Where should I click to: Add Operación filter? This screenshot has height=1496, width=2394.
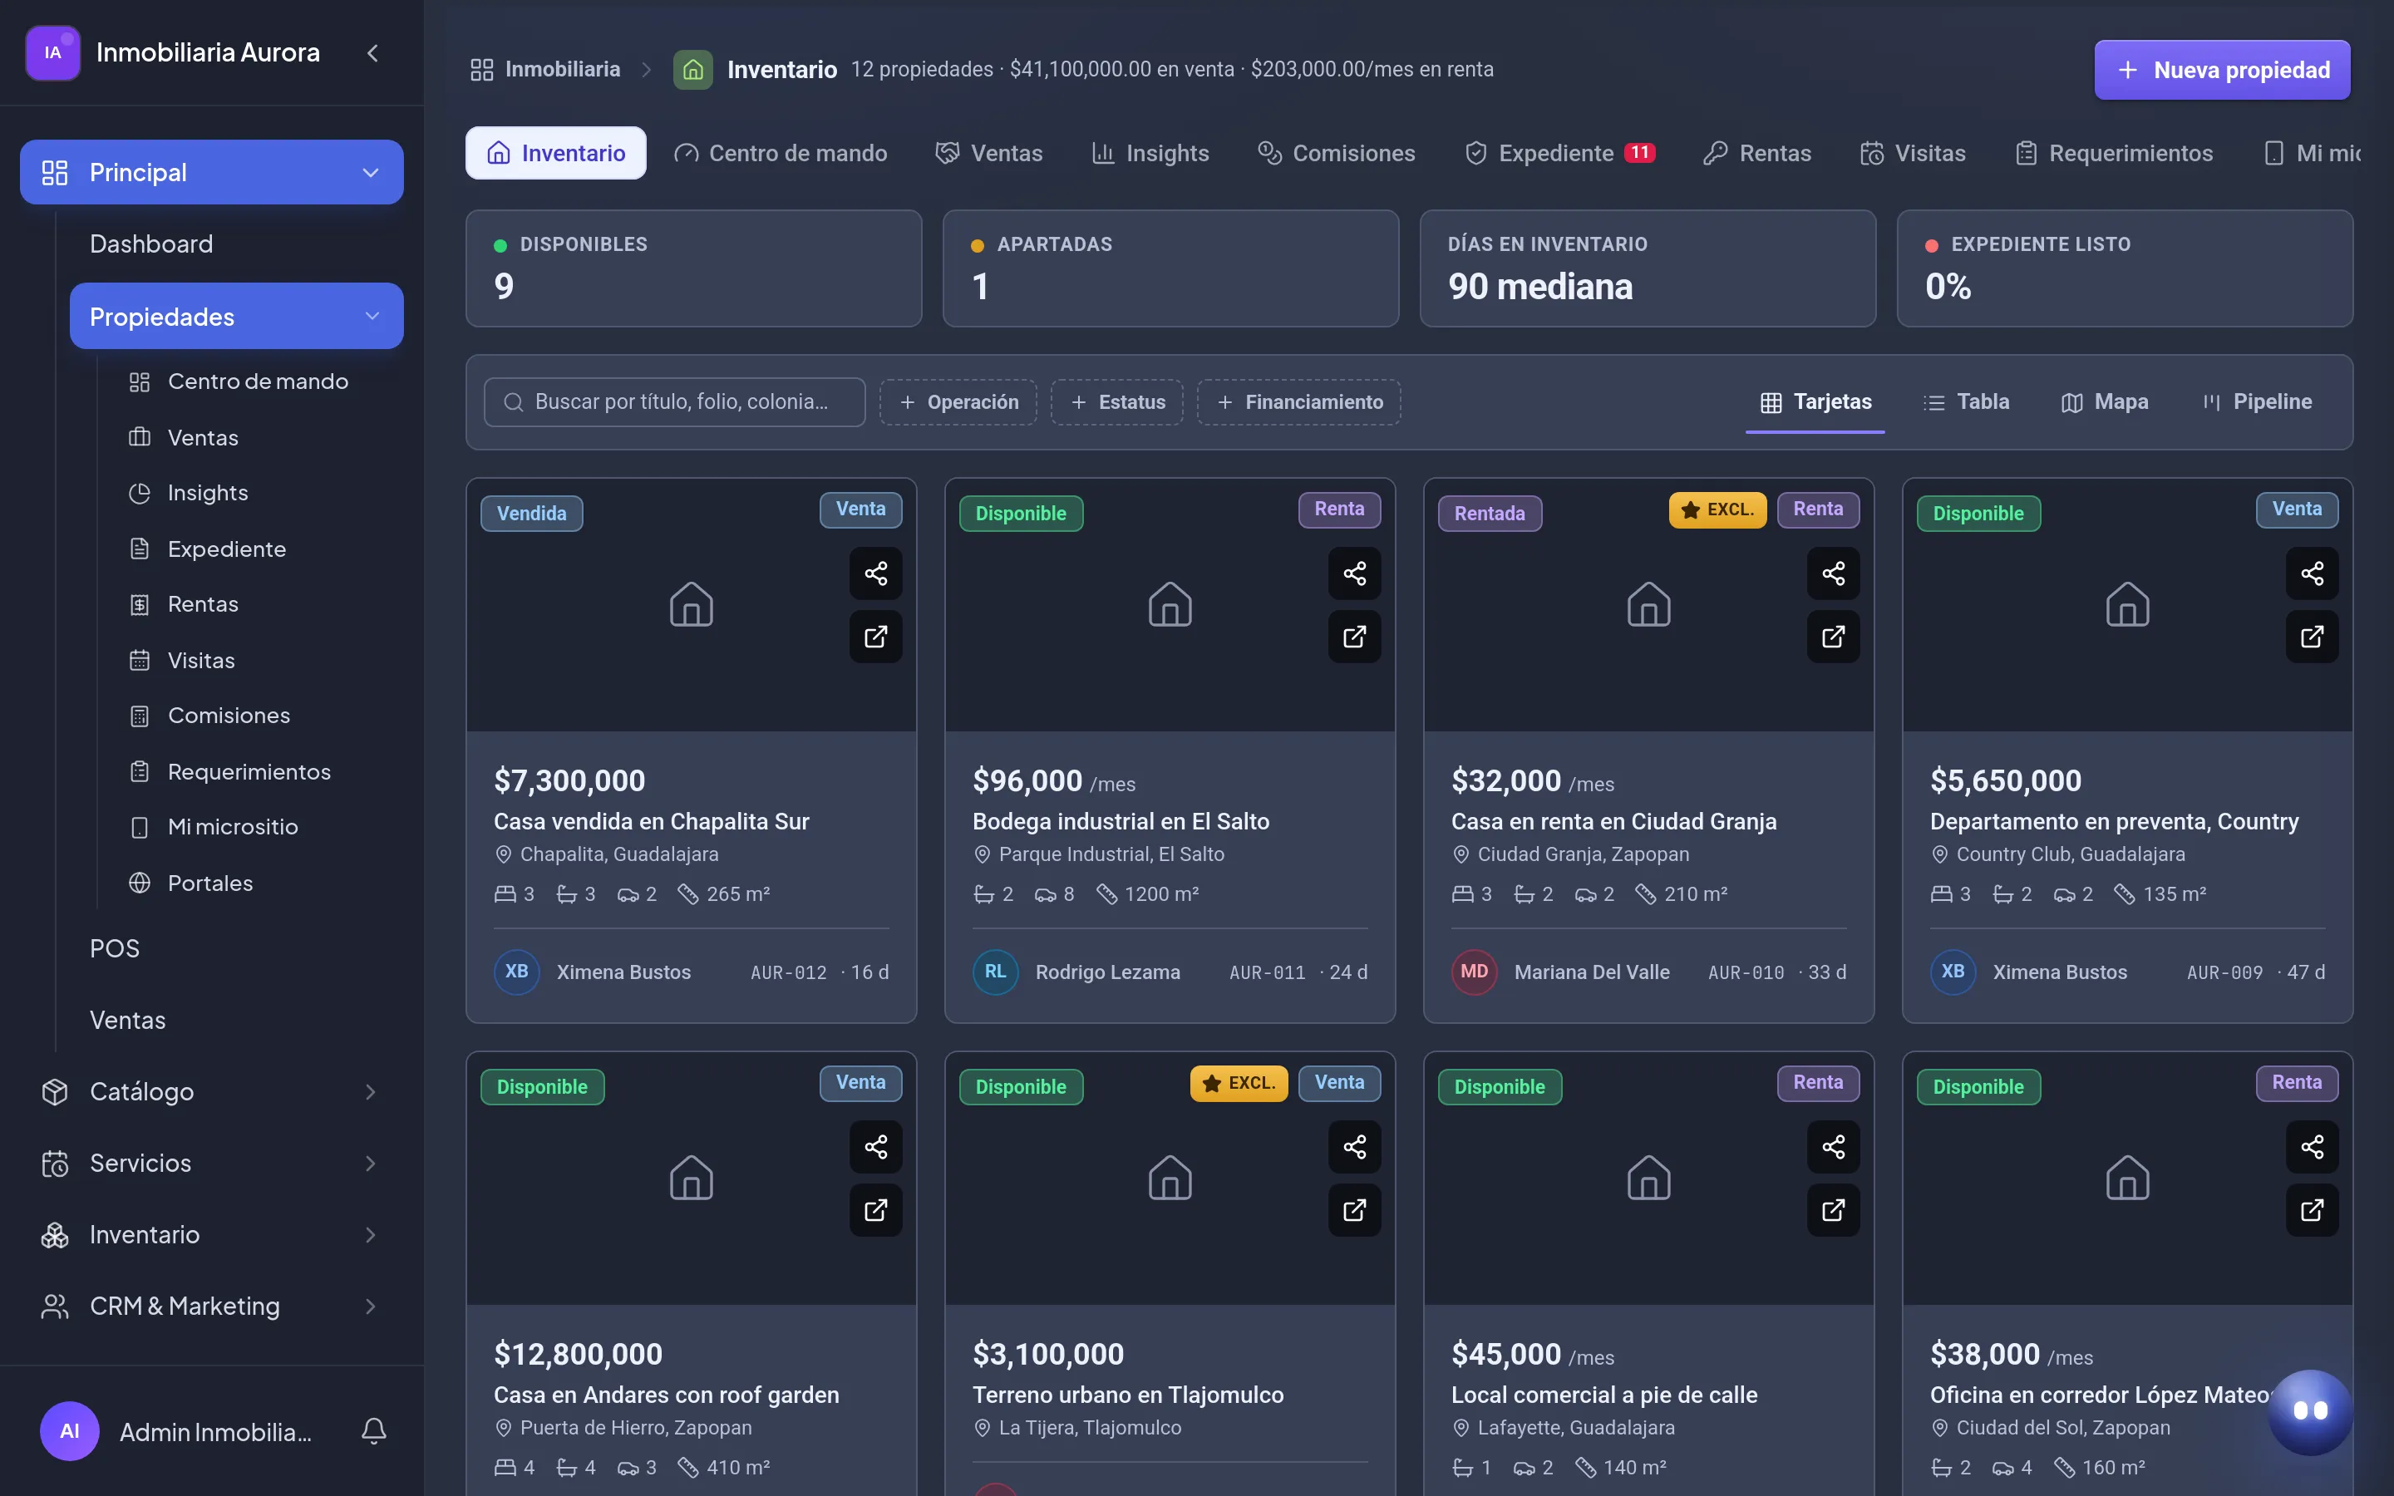click(958, 401)
